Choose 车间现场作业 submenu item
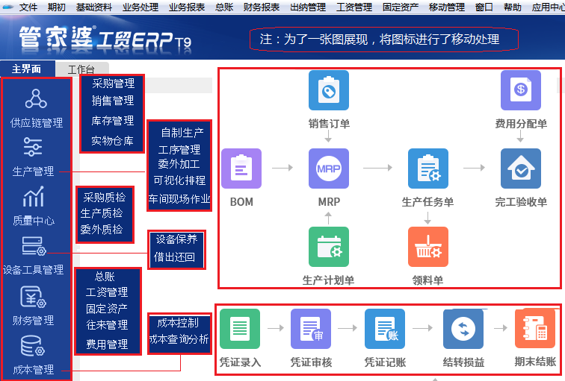The image size is (565, 381). [x=179, y=199]
